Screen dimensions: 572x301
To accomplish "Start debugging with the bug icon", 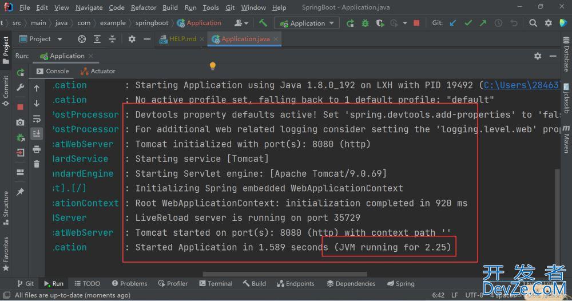I will click(x=365, y=23).
